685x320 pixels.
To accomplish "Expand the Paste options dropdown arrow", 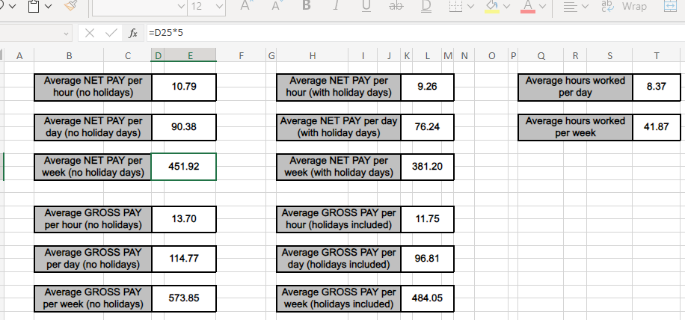I will [x=48, y=7].
